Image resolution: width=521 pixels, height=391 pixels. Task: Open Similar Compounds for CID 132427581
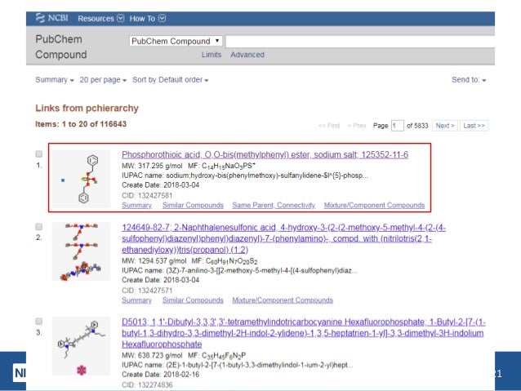pos(193,206)
